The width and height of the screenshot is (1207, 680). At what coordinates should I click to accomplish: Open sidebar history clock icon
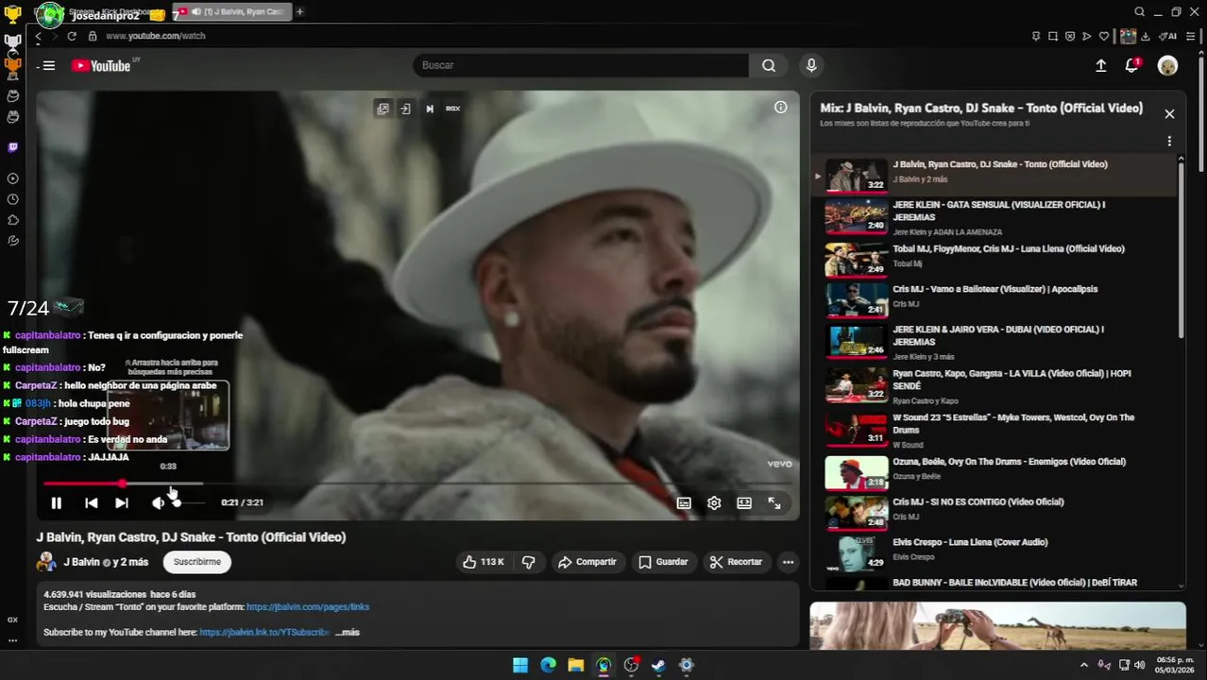12,199
